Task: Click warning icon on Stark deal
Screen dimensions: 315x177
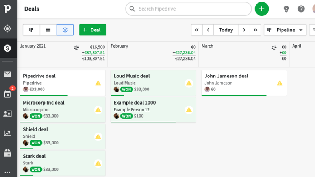Action: coord(98,163)
